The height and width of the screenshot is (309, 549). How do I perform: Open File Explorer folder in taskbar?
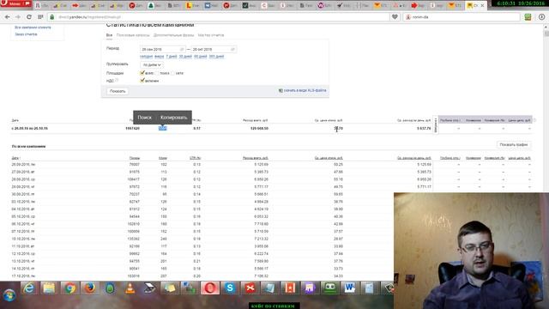tap(49, 288)
